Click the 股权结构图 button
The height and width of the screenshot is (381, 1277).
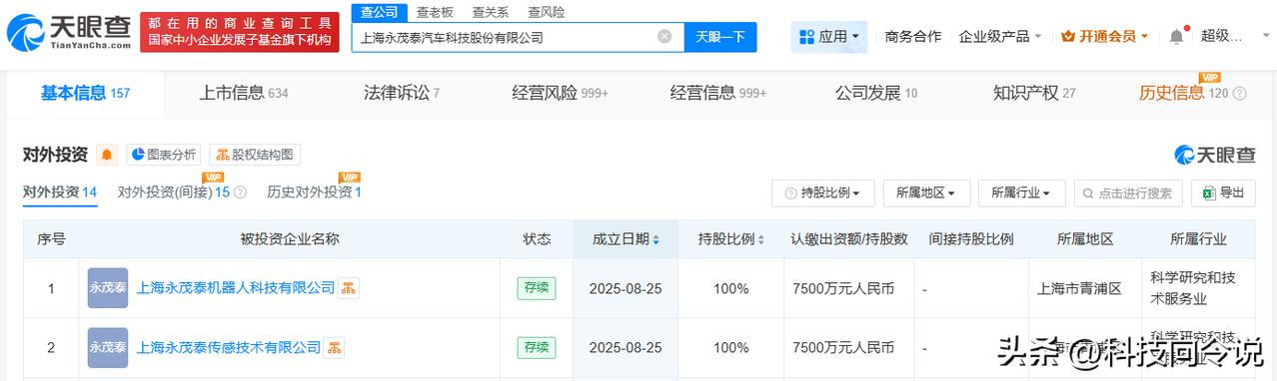[255, 155]
